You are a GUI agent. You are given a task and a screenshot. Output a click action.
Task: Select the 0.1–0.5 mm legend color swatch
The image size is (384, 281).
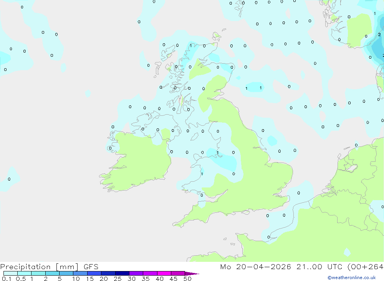(10, 273)
